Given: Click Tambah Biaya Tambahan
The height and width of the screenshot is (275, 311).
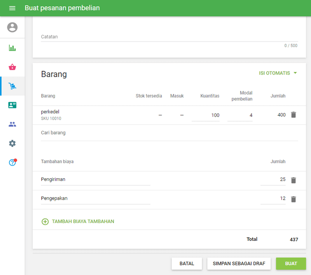Looking at the screenshot, I should click(78, 221).
